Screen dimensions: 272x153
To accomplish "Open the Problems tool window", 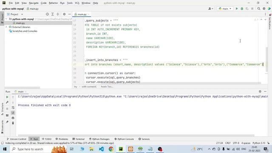I will tap(62, 139).
